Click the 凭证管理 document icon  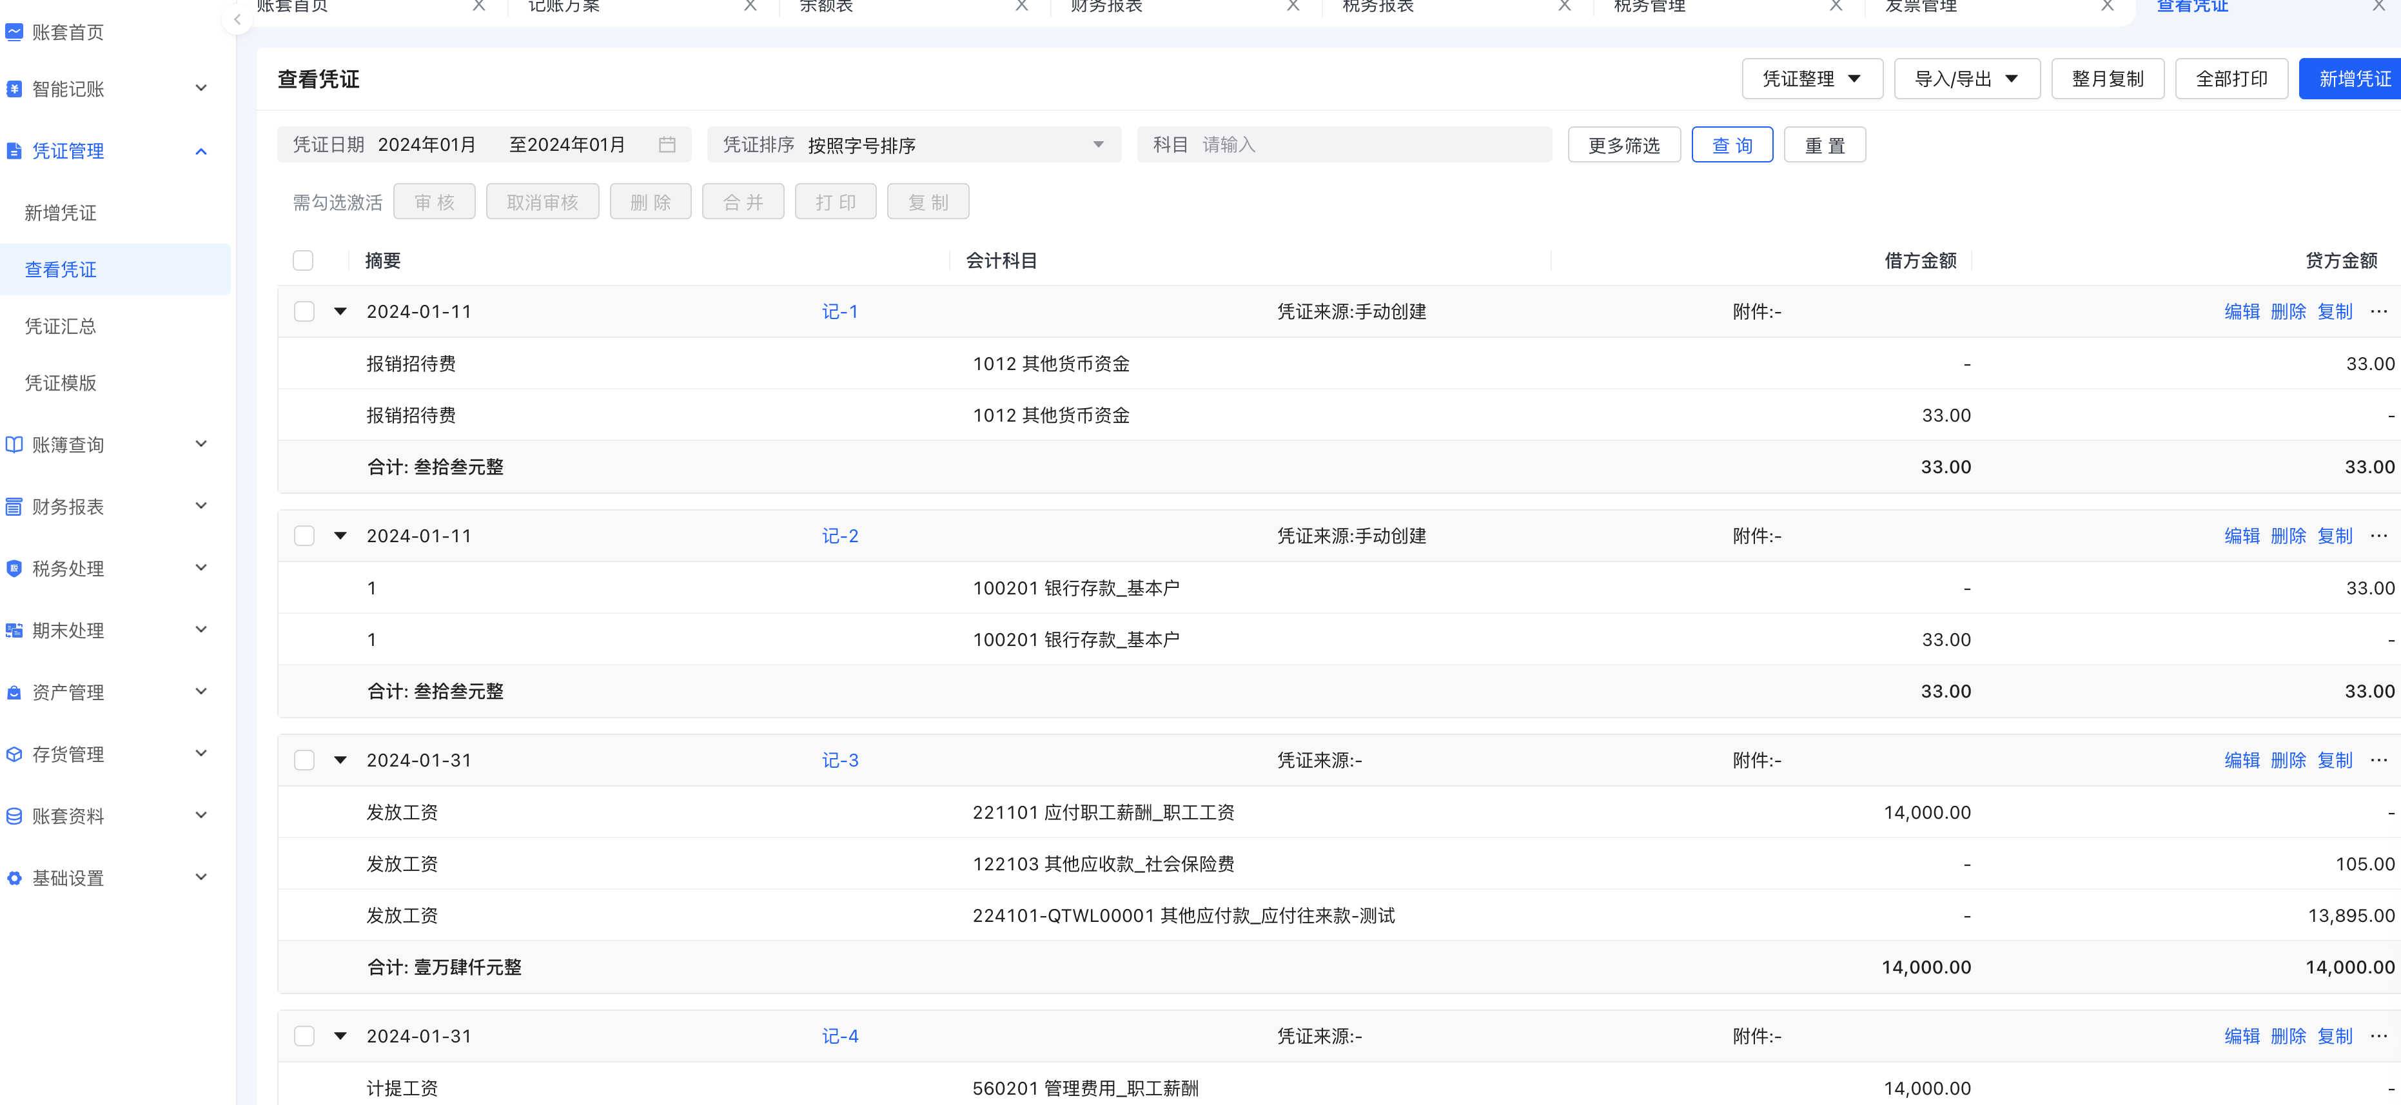(14, 151)
